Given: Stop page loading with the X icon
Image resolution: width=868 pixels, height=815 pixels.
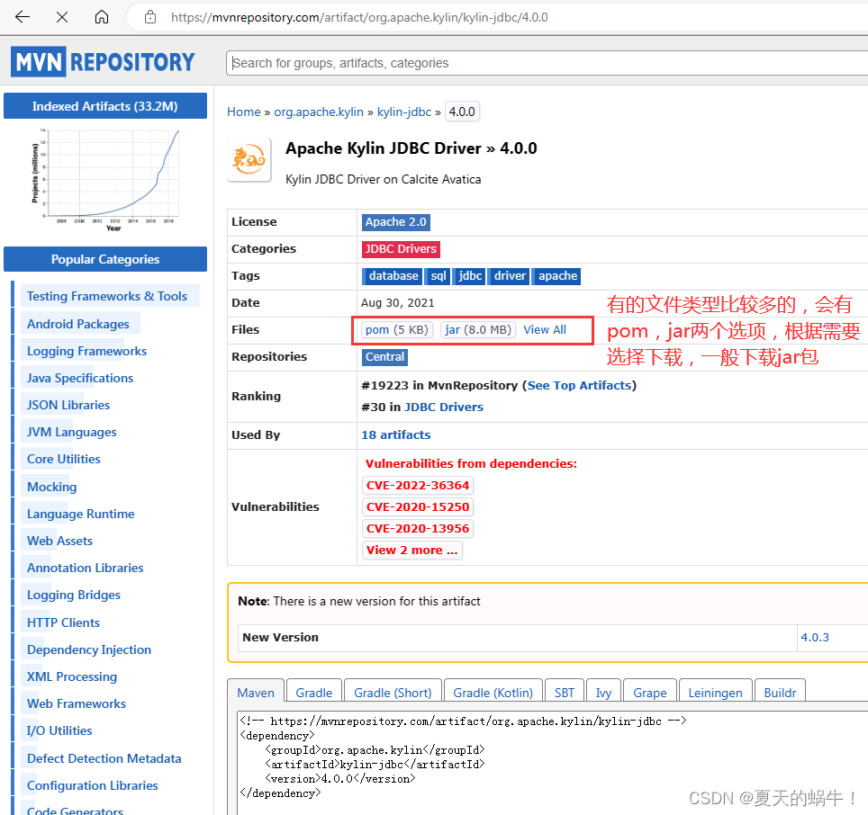Looking at the screenshot, I should click(x=62, y=17).
